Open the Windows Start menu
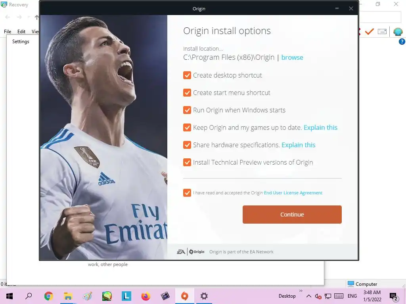406x304 pixels. [x=10, y=296]
